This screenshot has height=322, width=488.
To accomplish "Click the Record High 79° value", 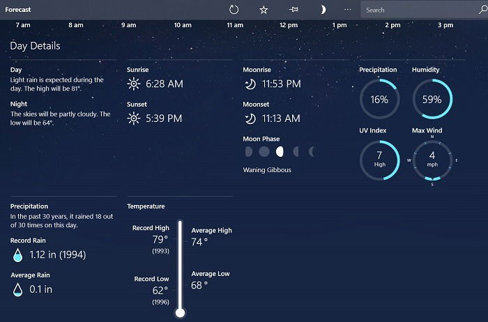I will 160,240.
